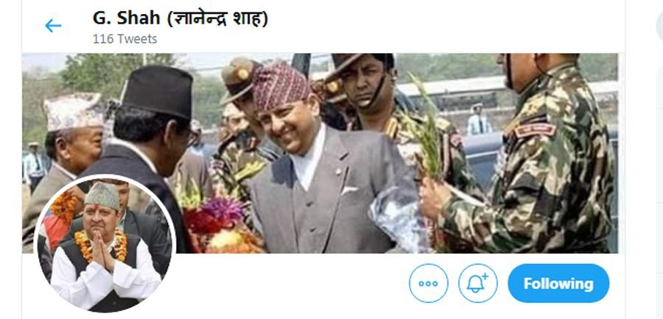Image resolution: width=663 pixels, height=319 pixels.
Task: Click the green grass stalks held in banner
Action: click(427, 126)
